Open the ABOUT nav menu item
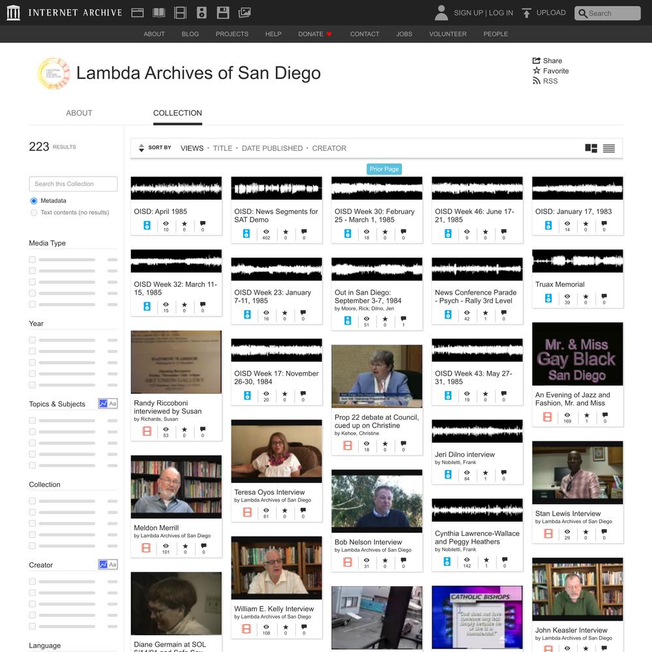This screenshot has width=652, height=652. tap(155, 34)
